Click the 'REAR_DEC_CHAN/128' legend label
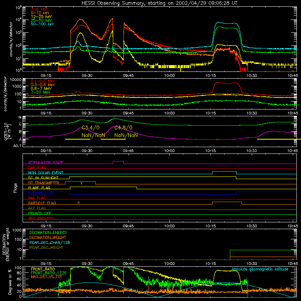301x301 pixels. pos(50,242)
